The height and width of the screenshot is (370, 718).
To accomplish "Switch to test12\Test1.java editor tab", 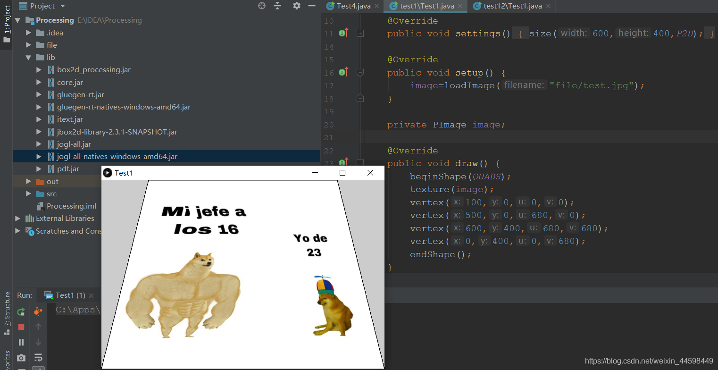I will [x=512, y=6].
